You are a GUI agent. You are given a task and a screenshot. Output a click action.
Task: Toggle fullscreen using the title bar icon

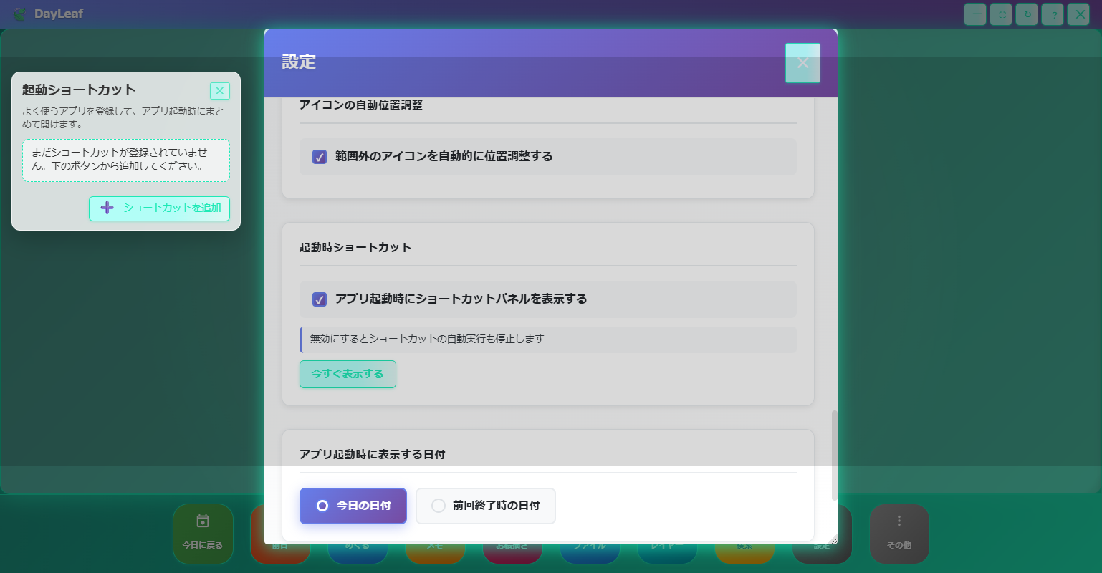(1001, 14)
